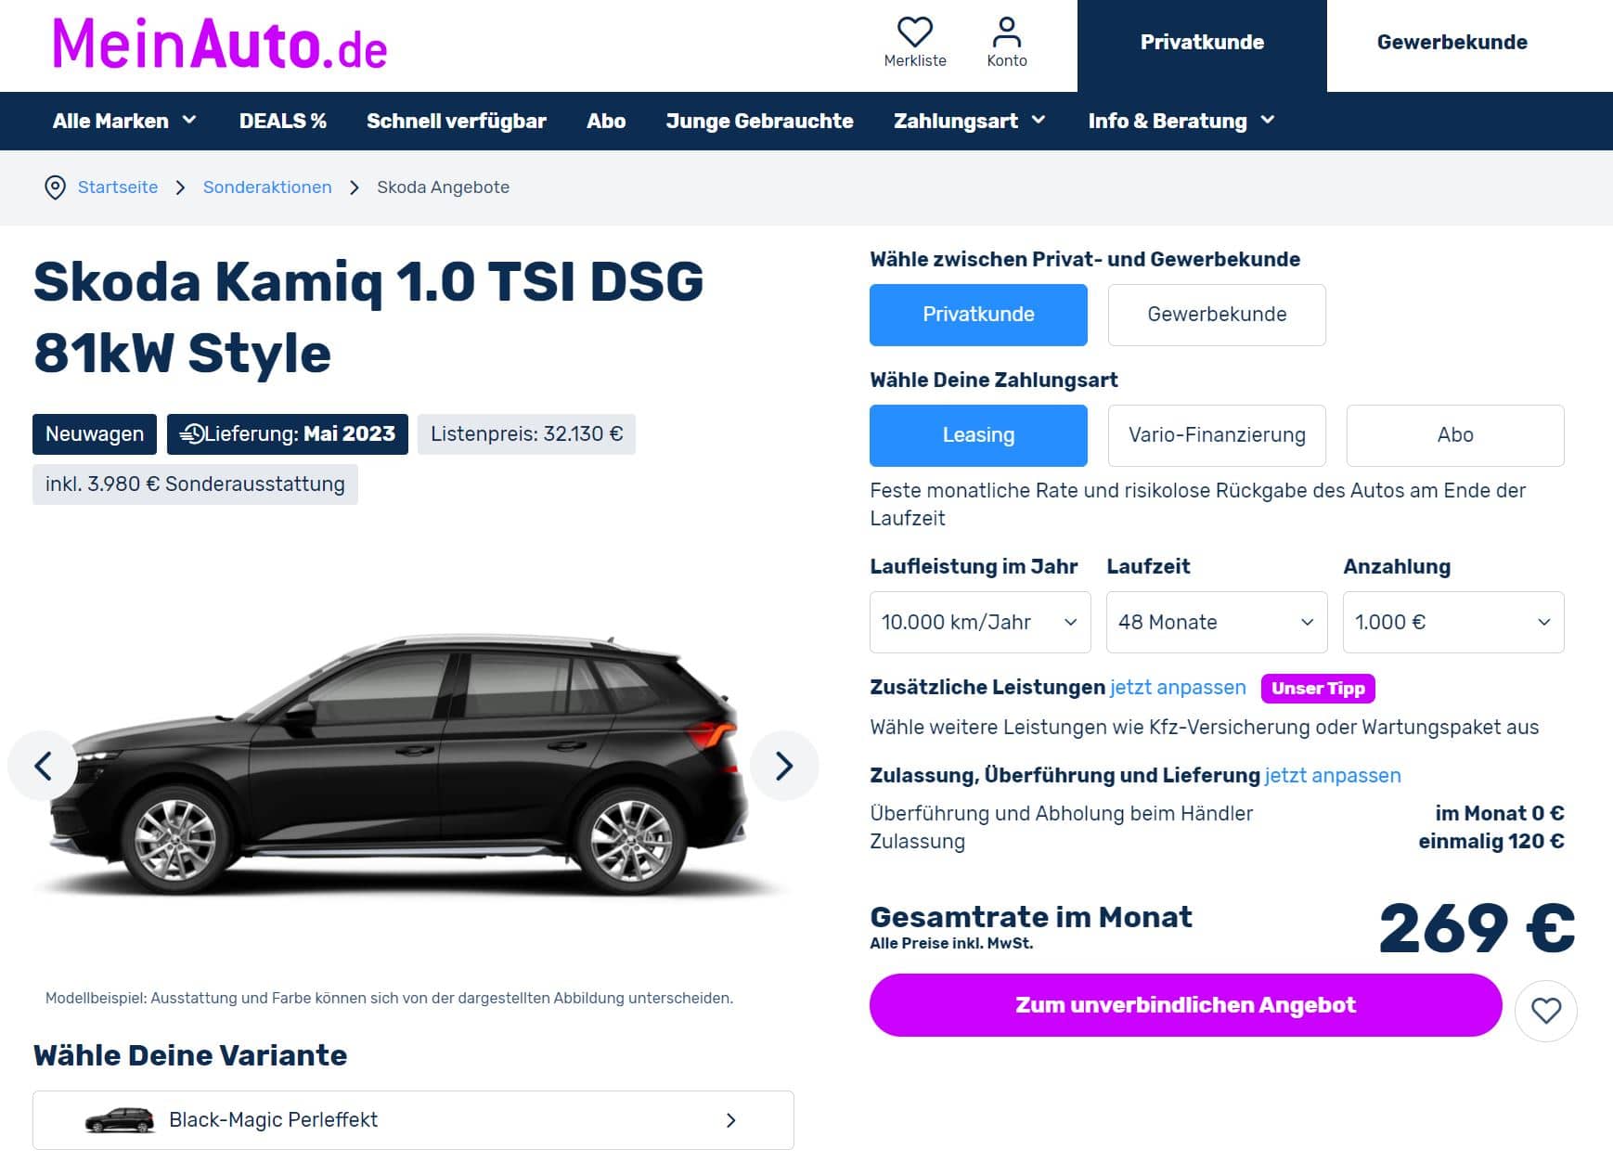Click inkl. 3.980 € Sonderausstattung badge
Viewport: 1613px width, 1175px height.
(195, 484)
